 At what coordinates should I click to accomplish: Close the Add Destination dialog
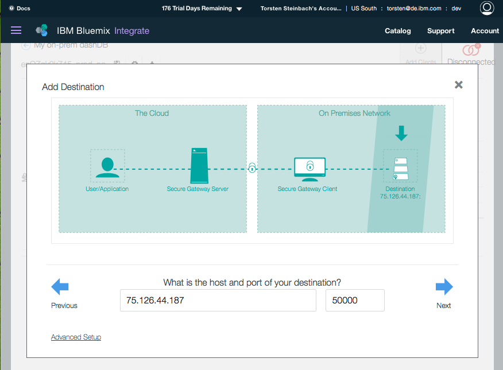pyautogui.click(x=458, y=85)
